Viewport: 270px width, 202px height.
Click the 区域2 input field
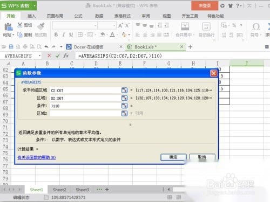(85, 113)
